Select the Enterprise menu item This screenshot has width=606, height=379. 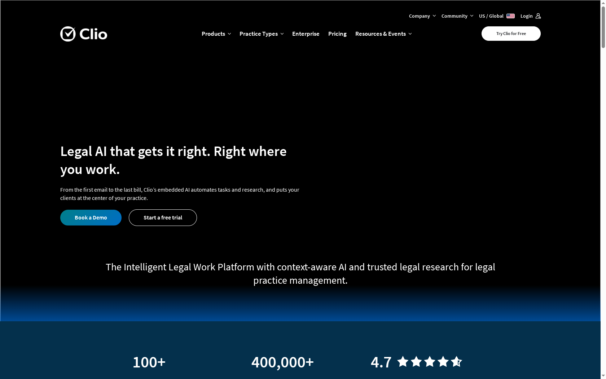coord(306,34)
